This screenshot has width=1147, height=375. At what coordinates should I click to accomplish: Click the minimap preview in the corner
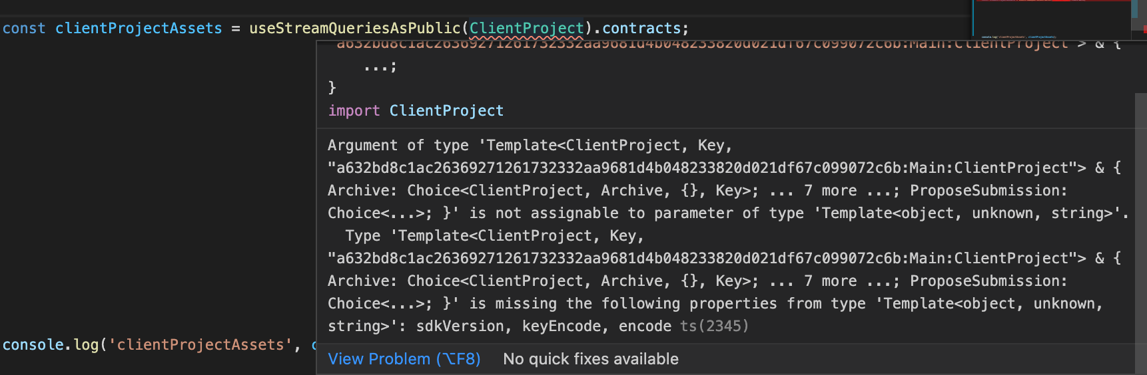[x=1052, y=18]
